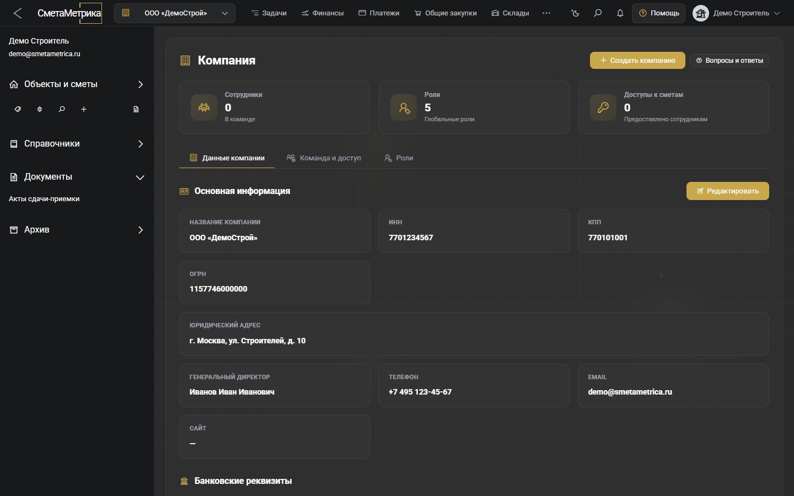Expand the Архив section
The image size is (794, 496).
[x=141, y=230]
